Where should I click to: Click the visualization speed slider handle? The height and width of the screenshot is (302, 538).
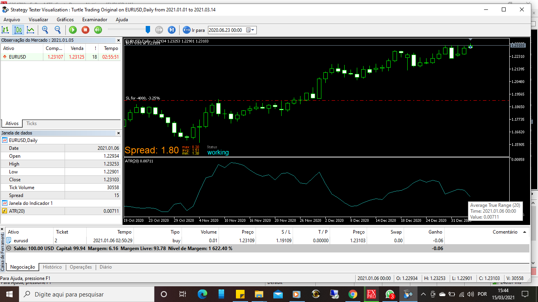148,29
